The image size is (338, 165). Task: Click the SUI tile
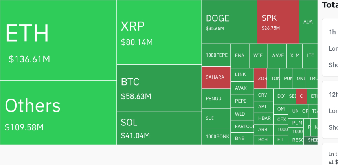coord(216,118)
